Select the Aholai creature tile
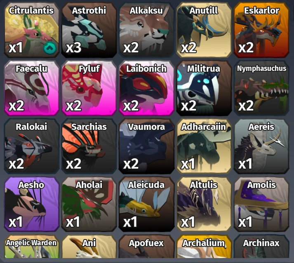The image size is (294, 263). (89, 204)
